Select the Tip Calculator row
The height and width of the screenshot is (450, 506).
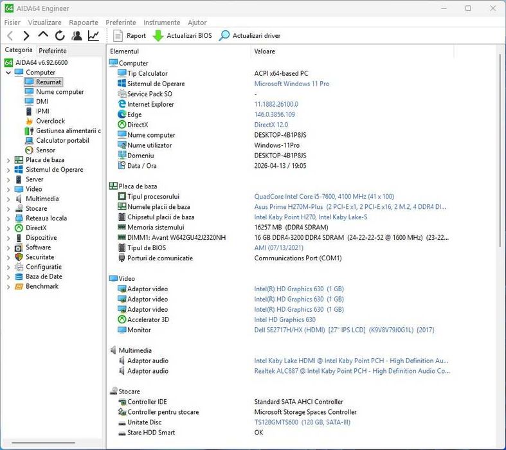(x=281, y=73)
